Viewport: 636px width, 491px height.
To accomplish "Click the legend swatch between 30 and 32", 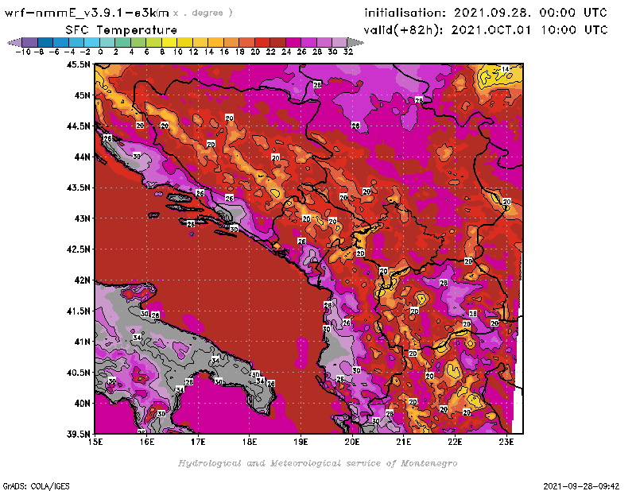I will click(339, 42).
